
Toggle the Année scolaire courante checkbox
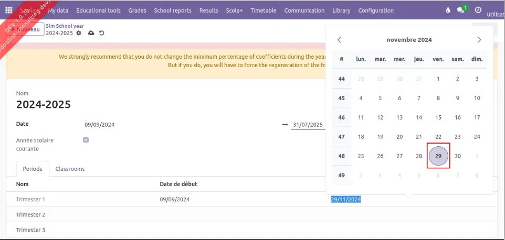(x=86, y=140)
